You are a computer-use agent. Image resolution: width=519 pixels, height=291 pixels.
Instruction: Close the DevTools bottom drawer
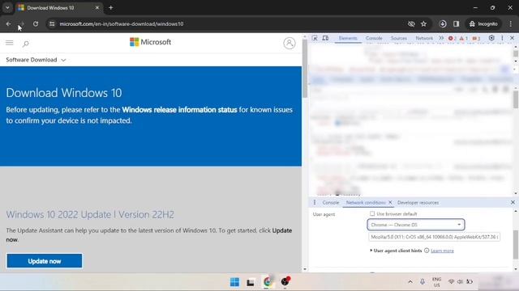click(513, 202)
